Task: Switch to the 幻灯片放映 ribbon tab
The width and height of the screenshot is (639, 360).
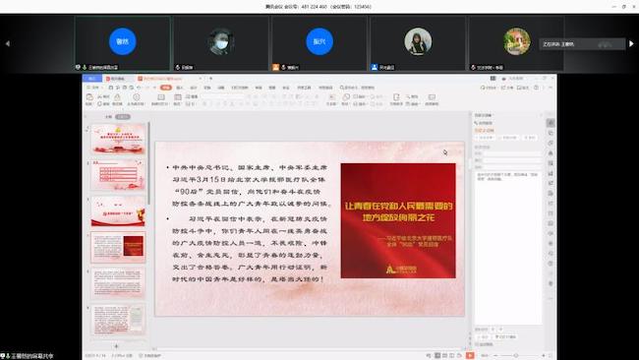Action: [240, 88]
